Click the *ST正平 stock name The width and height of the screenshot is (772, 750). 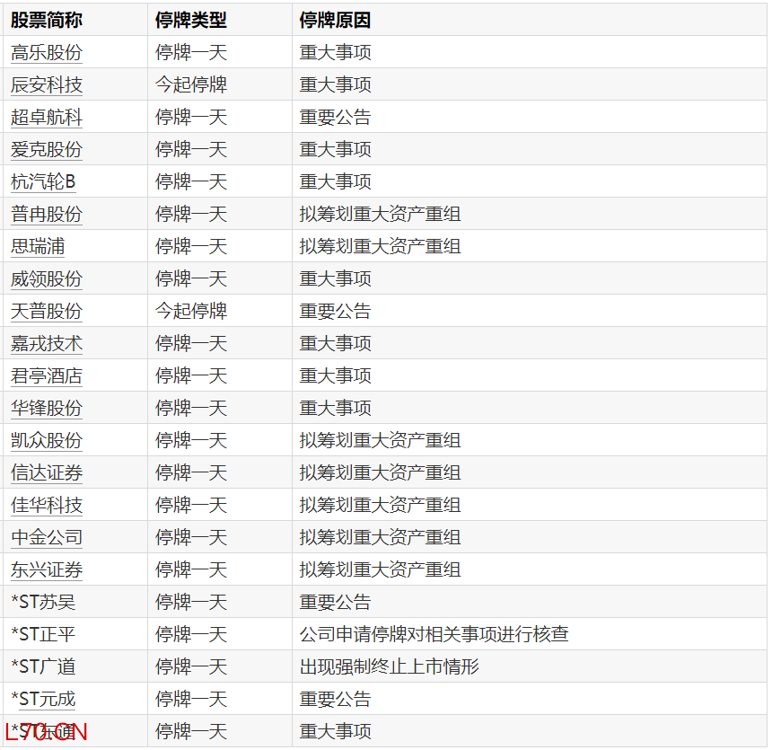tap(43, 635)
